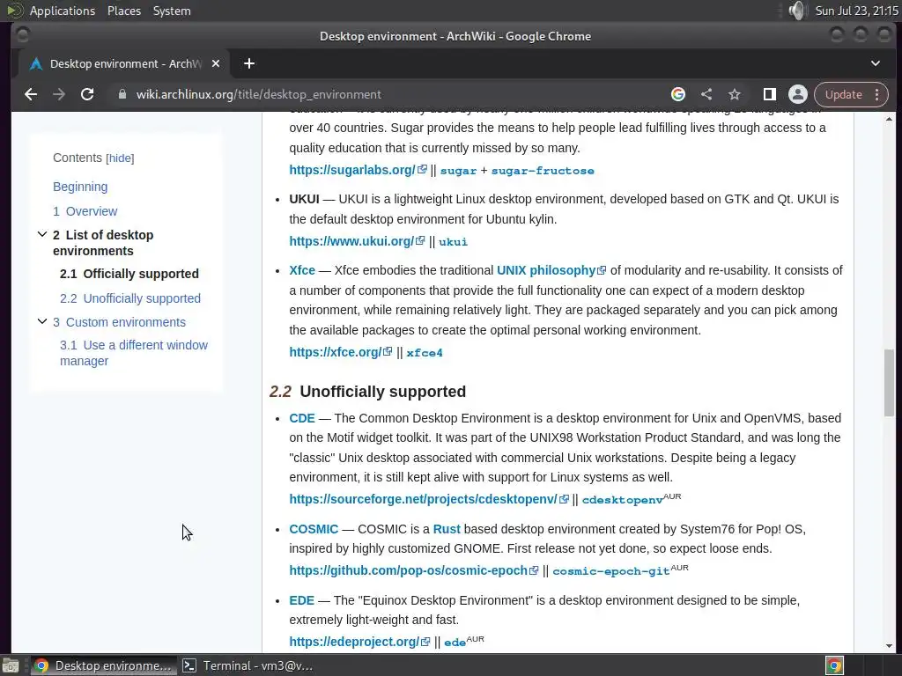Open the ukui package link

point(454,242)
